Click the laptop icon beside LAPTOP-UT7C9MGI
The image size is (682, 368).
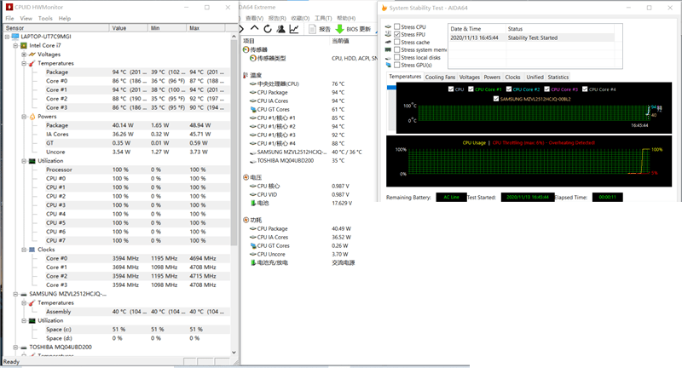(x=15, y=37)
